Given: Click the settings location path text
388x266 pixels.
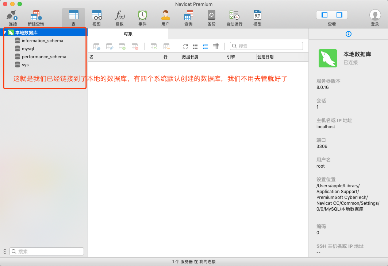Looking at the screenshot, I should [347, 197].
